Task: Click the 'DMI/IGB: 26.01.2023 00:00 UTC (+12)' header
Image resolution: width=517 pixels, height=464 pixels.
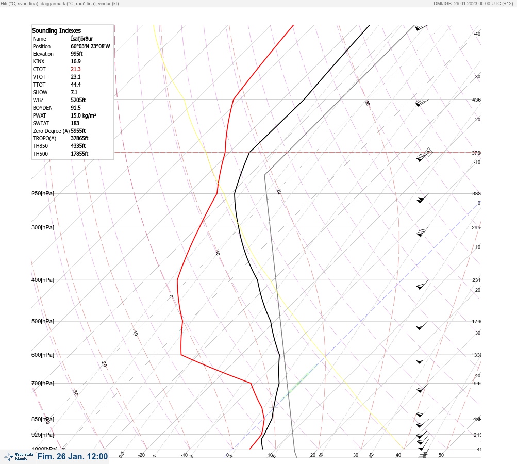Action: [474, 4]
